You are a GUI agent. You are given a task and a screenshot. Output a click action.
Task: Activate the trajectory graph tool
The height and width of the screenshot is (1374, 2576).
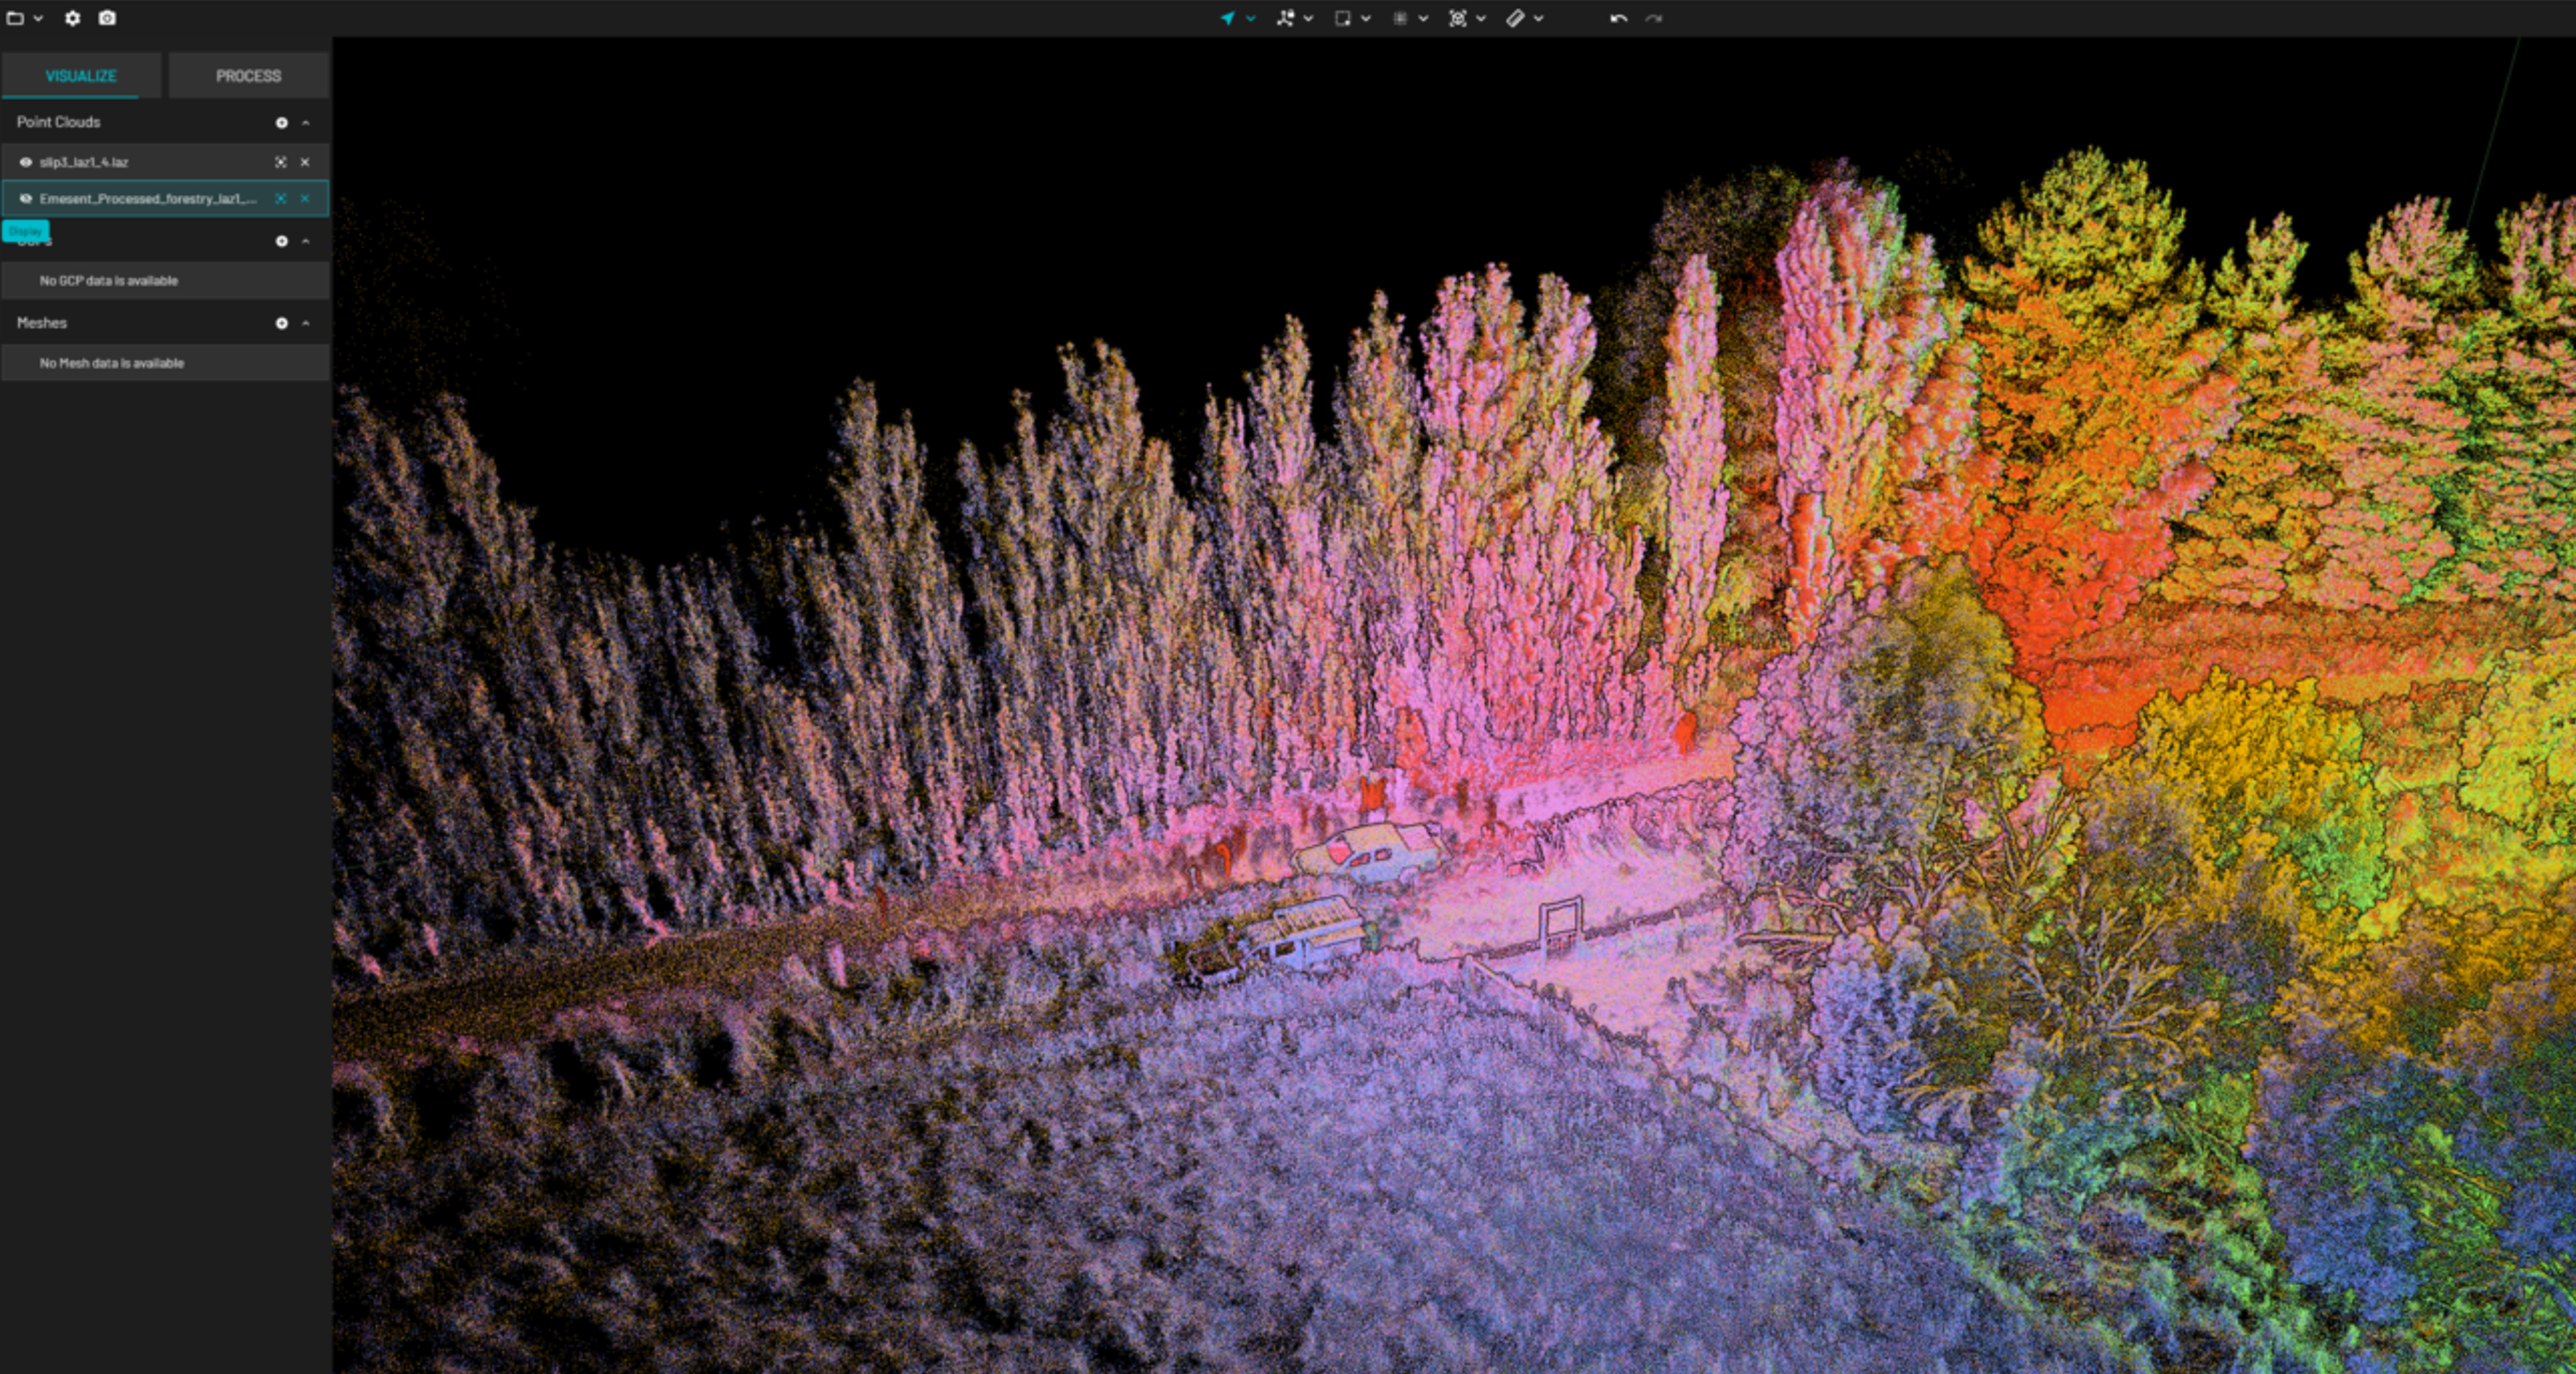pyautogui.click(x=1286, y=18)
